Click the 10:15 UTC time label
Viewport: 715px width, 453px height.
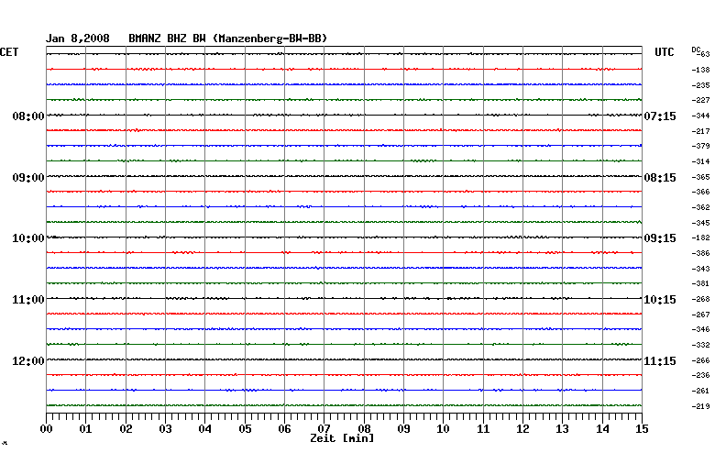tap(660, 300)
